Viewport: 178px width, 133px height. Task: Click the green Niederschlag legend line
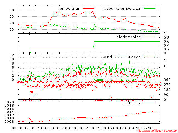pyautogui.click(x=150, y=37)
